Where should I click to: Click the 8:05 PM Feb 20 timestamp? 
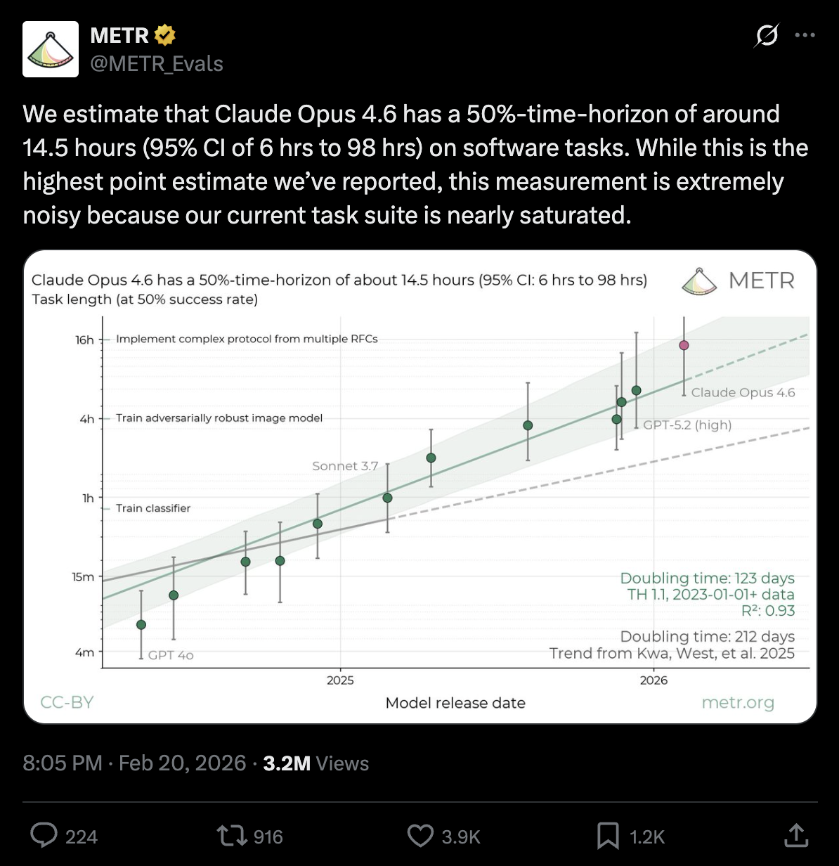point(134,763)
